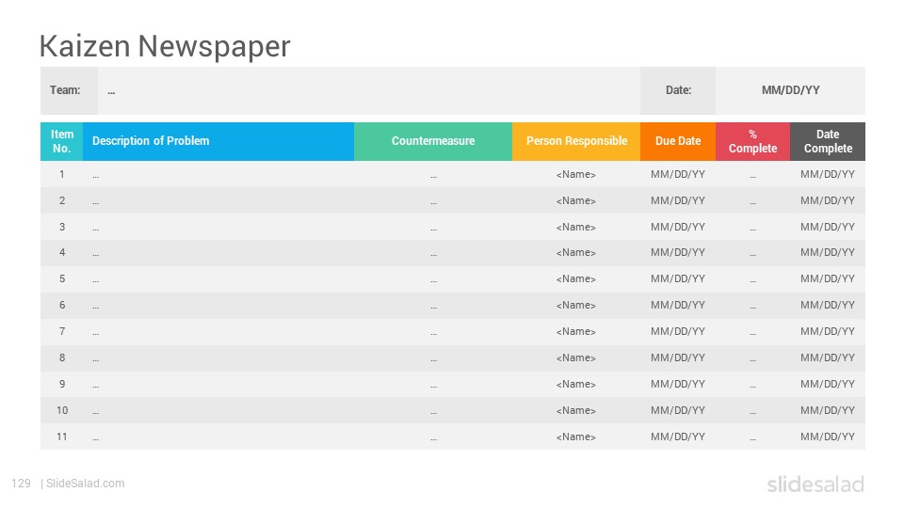Click Countermeasure cell in row 1

click(433, 174)
